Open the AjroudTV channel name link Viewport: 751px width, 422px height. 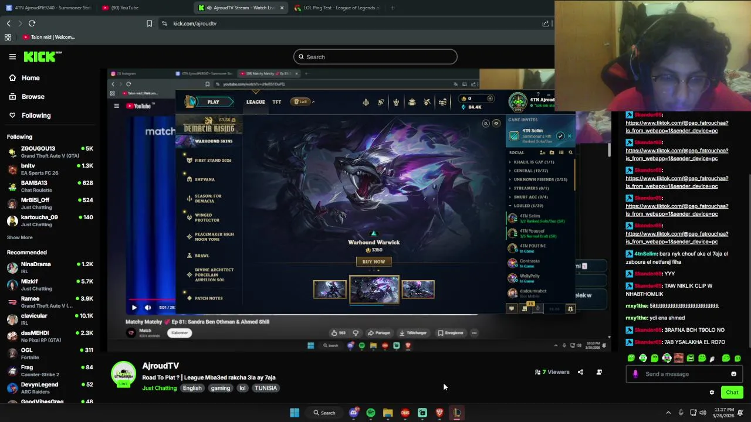click(160, 366)
